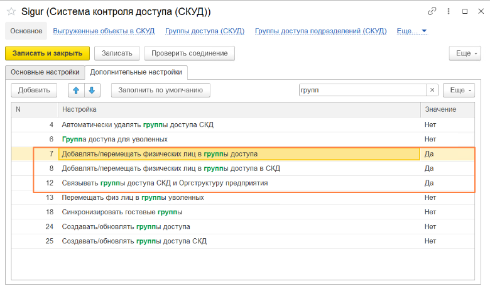
Task: Click the copy link icon
Action: coord(432,11)
